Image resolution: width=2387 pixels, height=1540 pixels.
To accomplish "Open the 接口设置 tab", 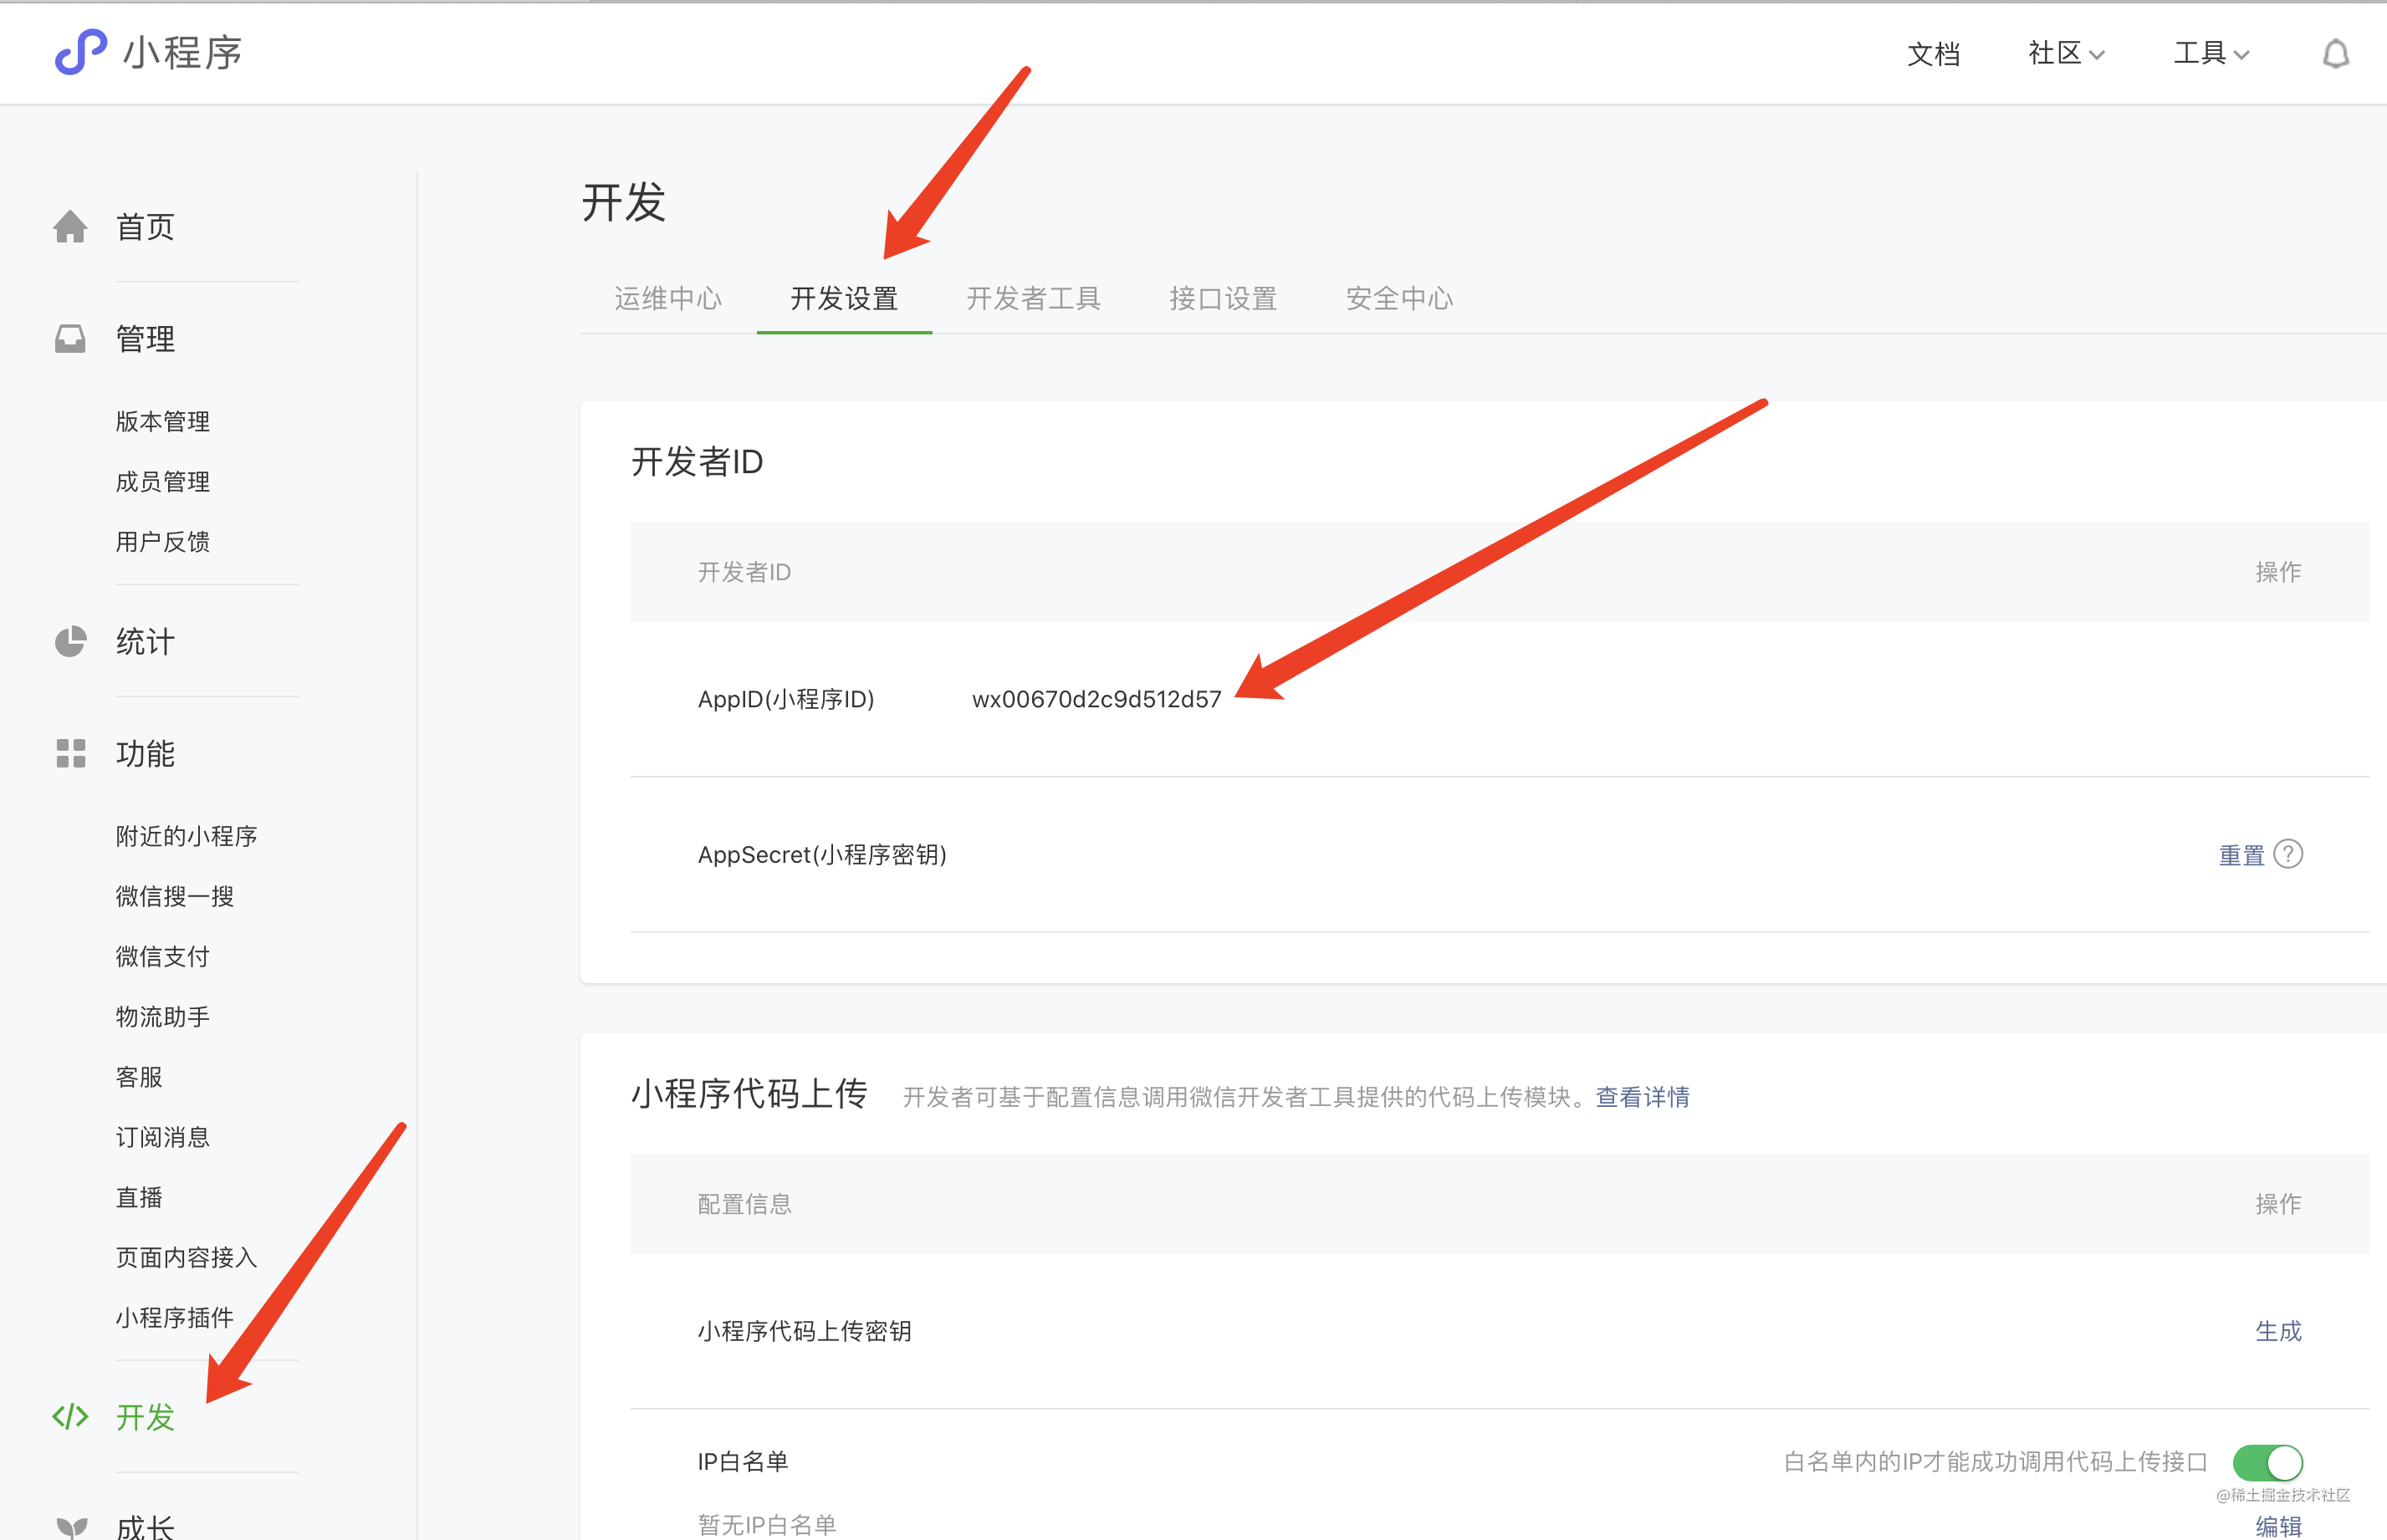I will (x=1223, y=298).
